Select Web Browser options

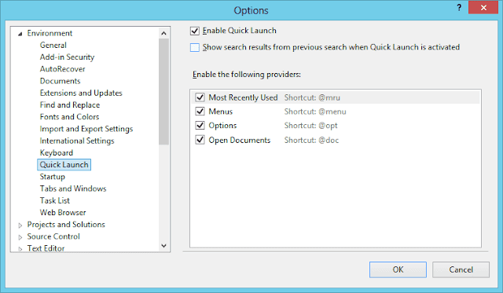[63, 213]
